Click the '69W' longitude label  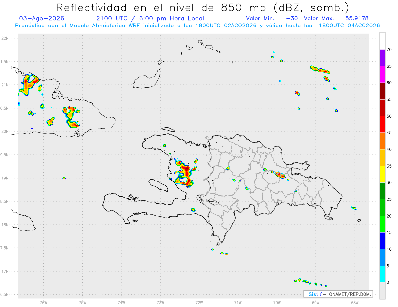pos(316,302)
